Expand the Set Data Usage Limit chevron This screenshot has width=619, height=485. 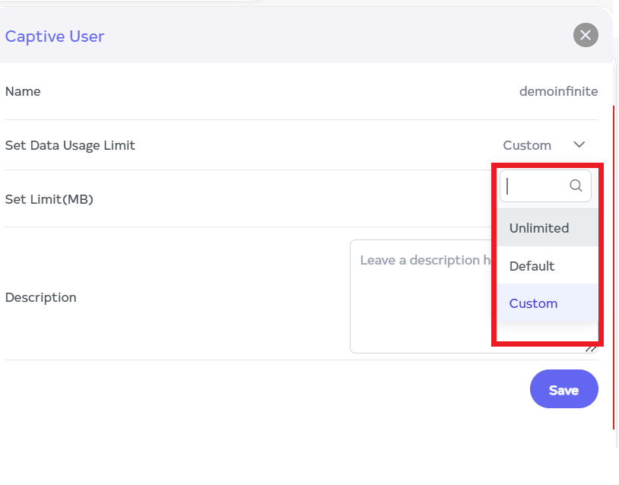[579, 144]
